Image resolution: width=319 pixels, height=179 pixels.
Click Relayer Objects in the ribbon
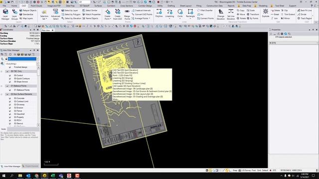tap(28, 10)
